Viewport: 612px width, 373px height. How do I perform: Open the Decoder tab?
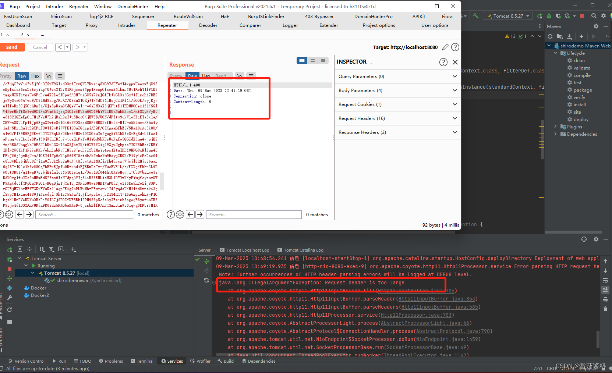pos(208,25)
